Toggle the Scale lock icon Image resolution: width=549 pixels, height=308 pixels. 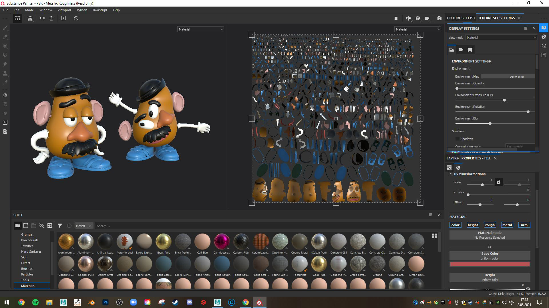[x=498, y=182]
